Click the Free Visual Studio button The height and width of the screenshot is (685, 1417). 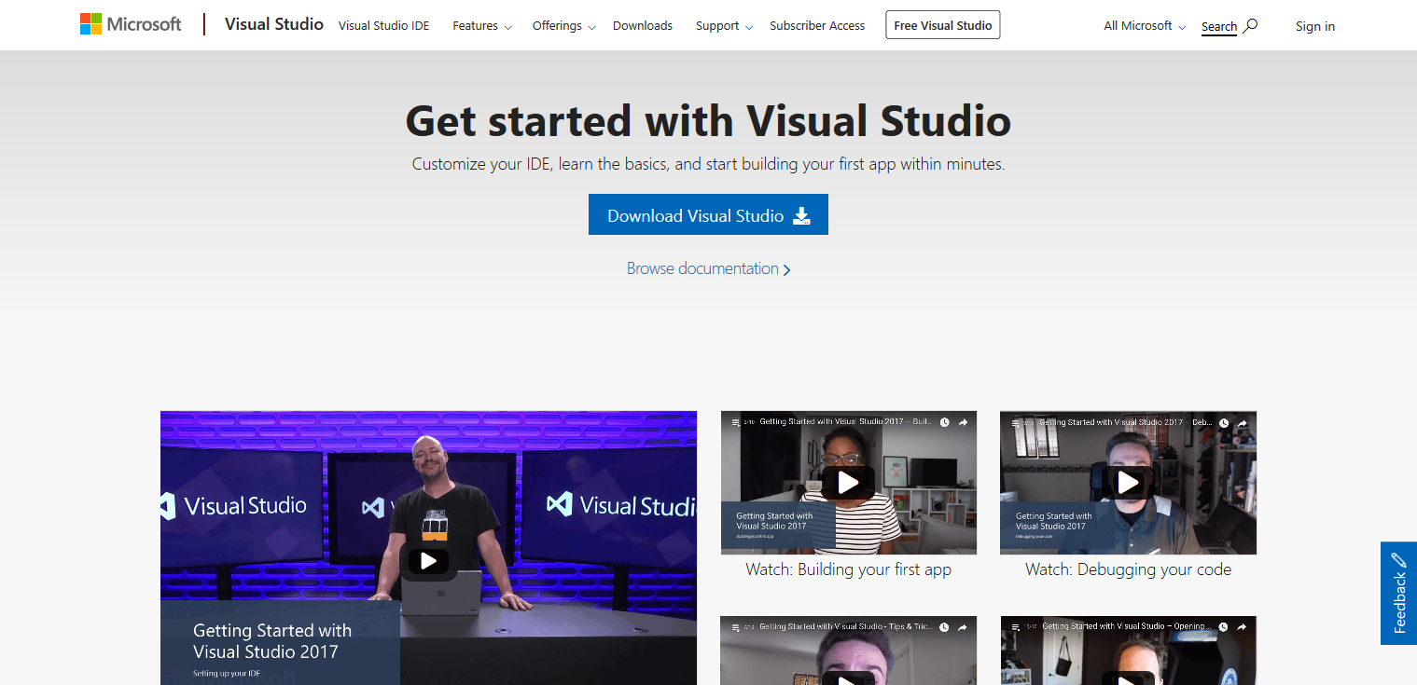[x=943, y=25]
